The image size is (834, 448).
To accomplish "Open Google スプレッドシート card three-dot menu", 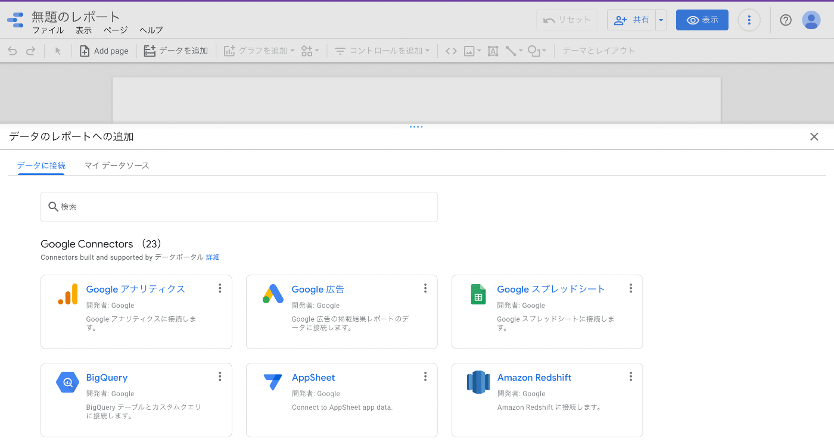I will point(631,288).
